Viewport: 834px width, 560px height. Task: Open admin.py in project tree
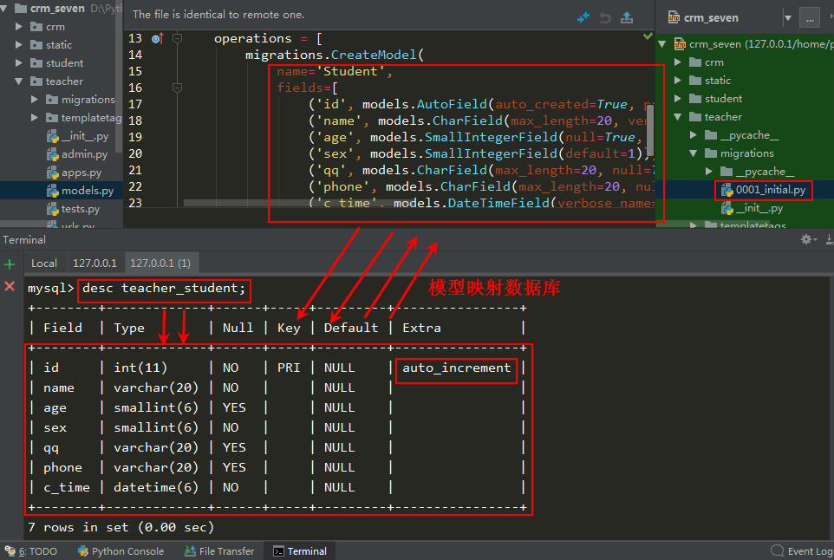coord(77,154)
